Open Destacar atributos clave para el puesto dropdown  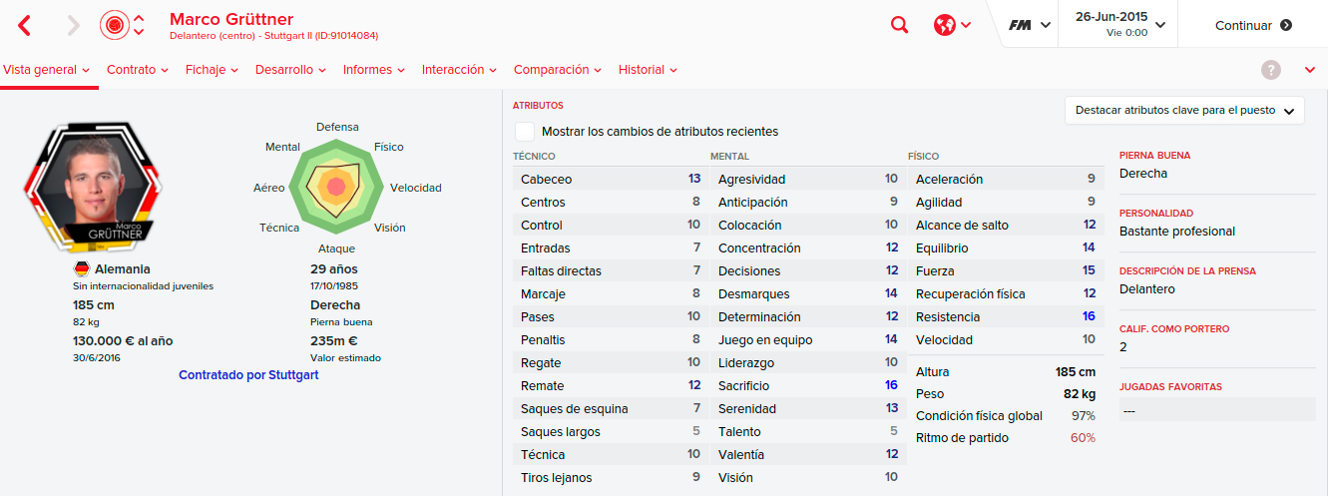(x=1184, y=111)
